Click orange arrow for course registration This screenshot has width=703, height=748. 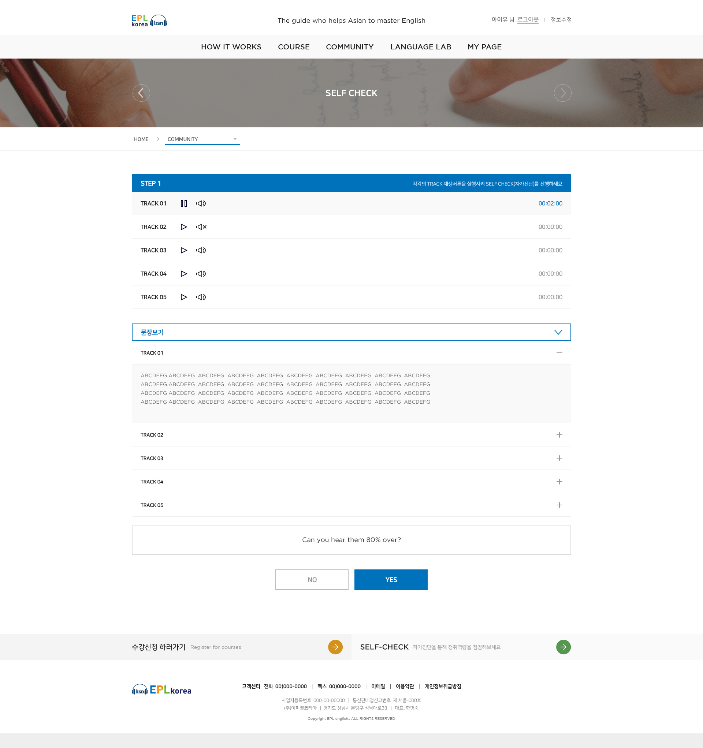coord(335,647)
